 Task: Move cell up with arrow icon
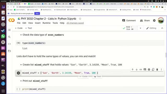click(133, 69)
